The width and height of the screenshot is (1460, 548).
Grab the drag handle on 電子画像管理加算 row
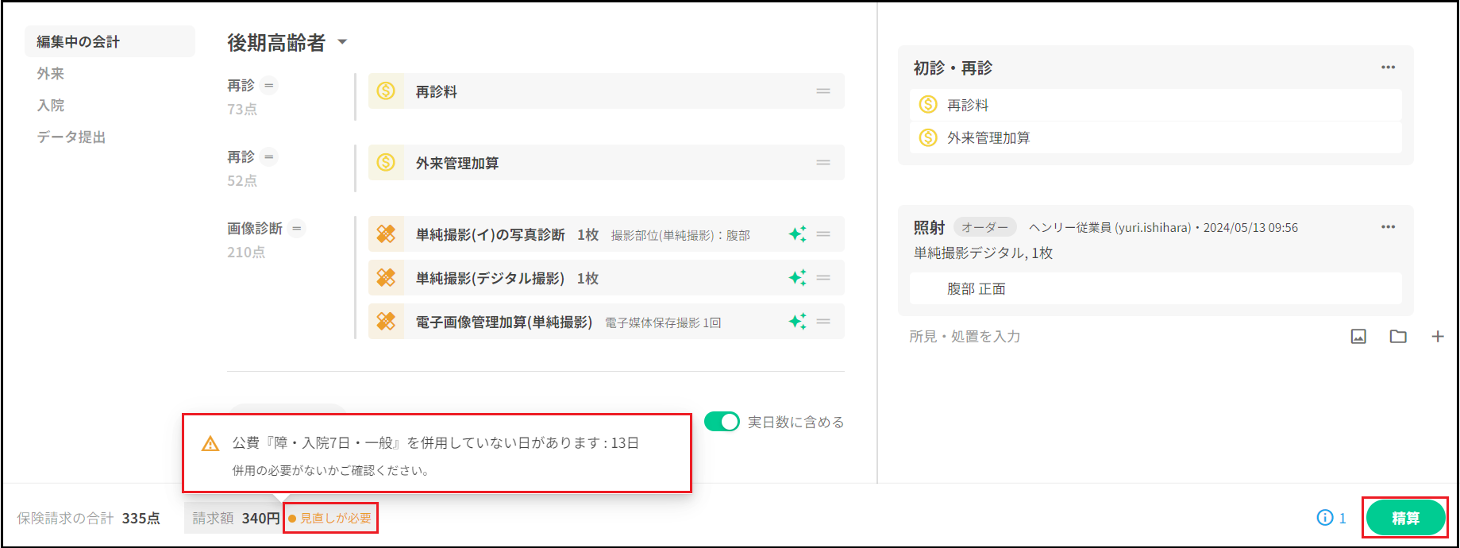click(x=823, y=322)
